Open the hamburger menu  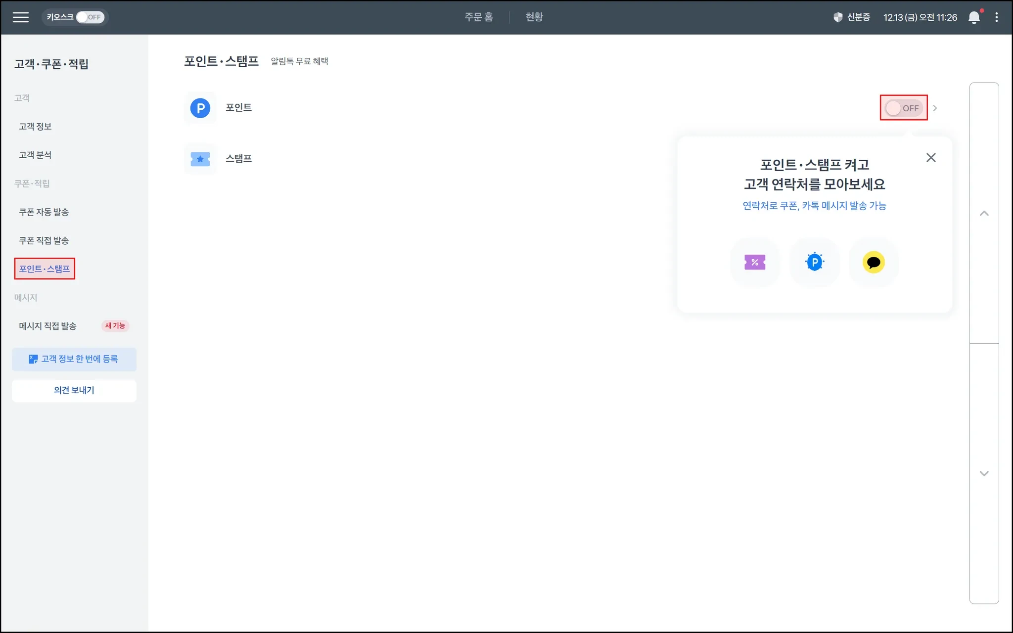[x=20, y=17]
